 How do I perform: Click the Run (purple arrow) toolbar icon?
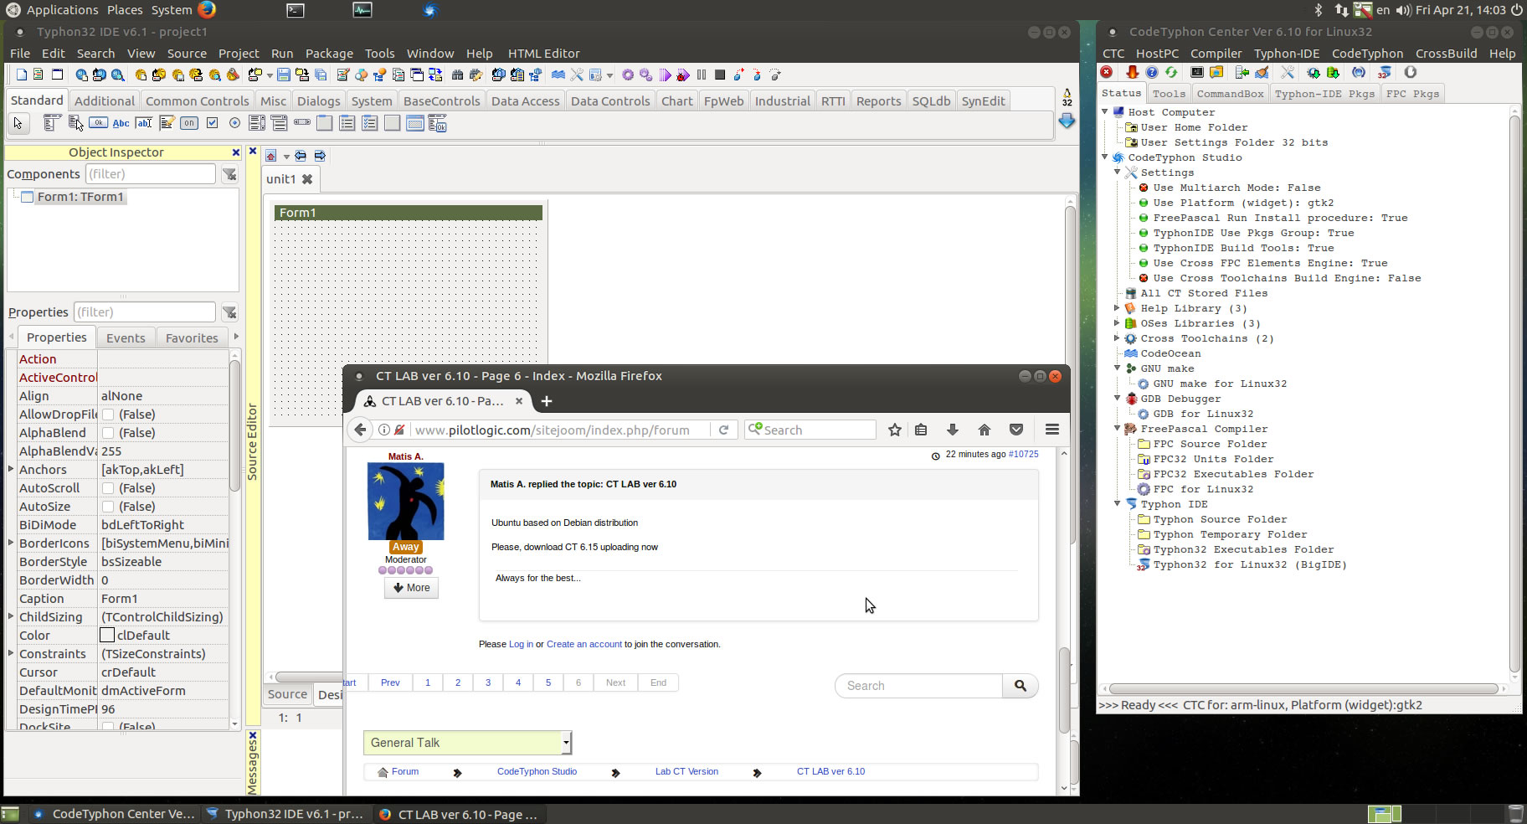(665, 75)
